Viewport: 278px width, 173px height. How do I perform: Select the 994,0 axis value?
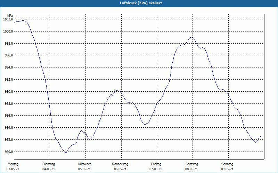pyautogui.click(x=9, y=67)
